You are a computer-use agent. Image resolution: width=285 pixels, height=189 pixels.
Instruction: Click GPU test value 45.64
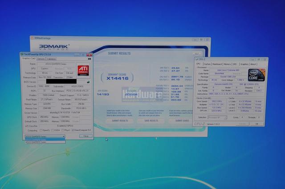click(175, 68)
